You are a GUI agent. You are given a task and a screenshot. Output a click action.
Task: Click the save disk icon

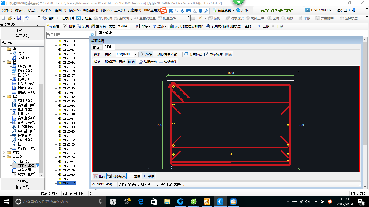19,18
